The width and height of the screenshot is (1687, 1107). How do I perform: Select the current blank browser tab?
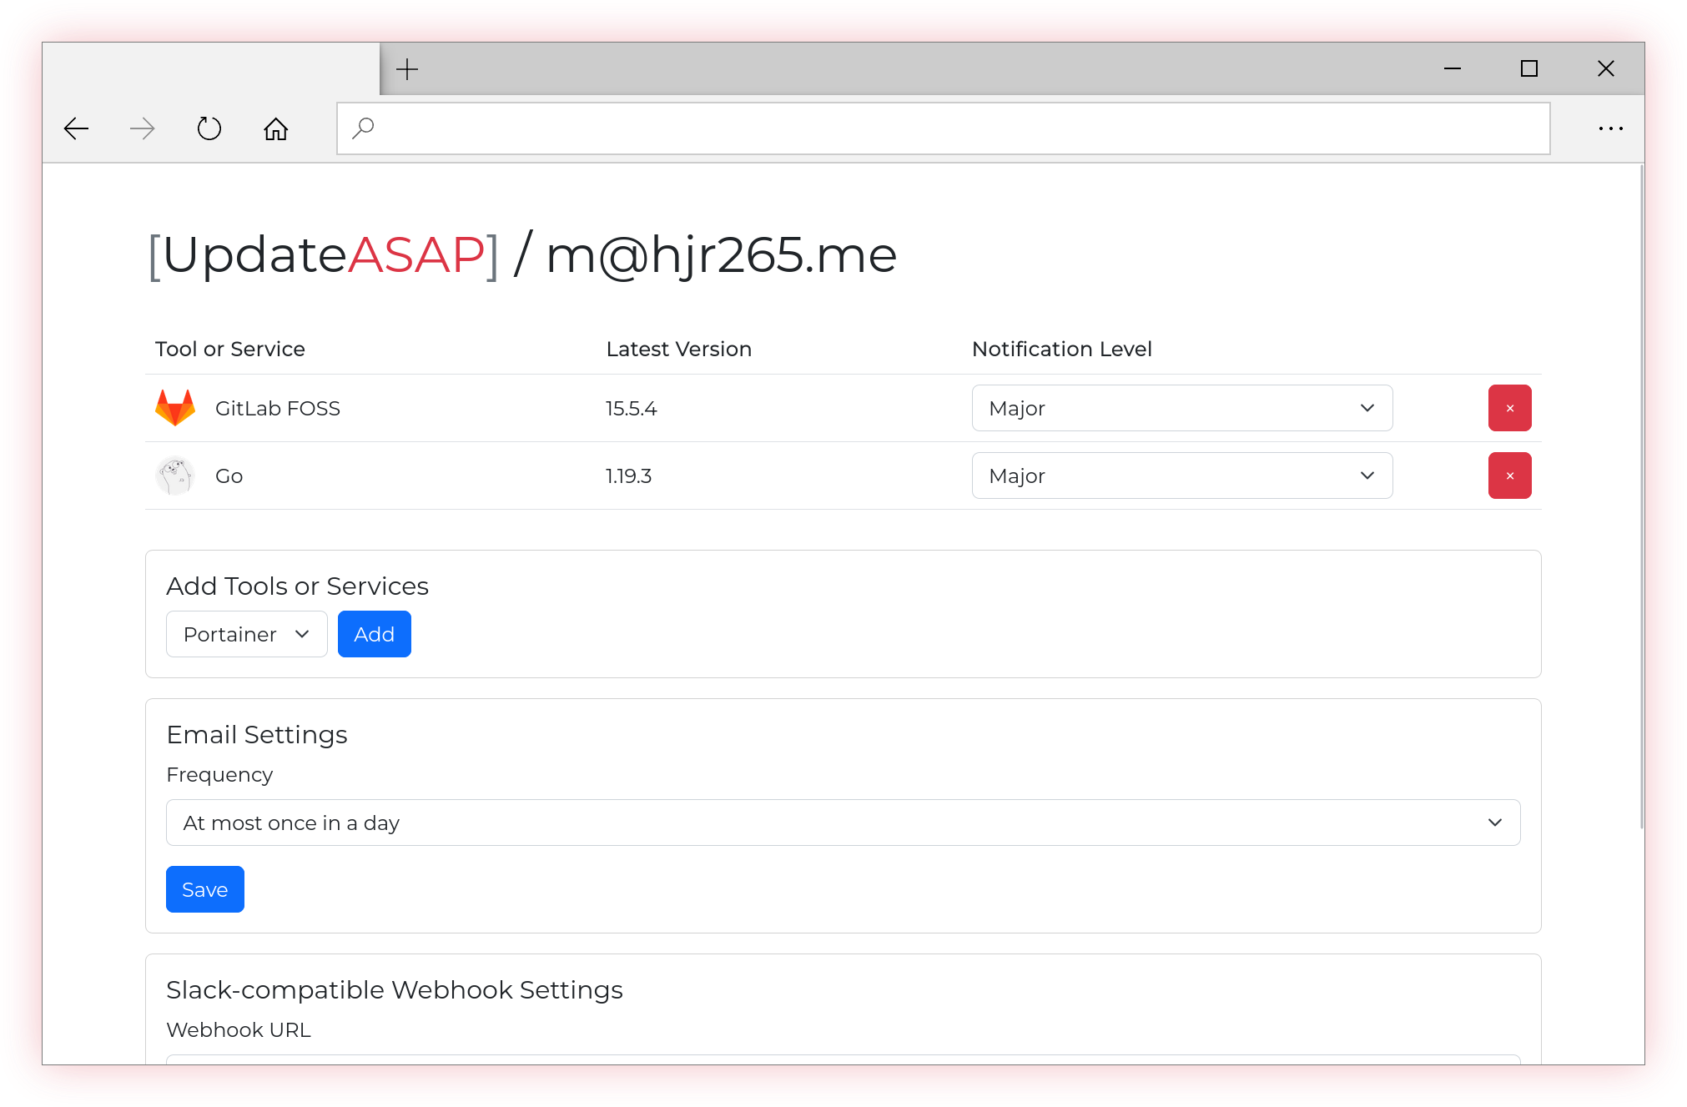211,69
